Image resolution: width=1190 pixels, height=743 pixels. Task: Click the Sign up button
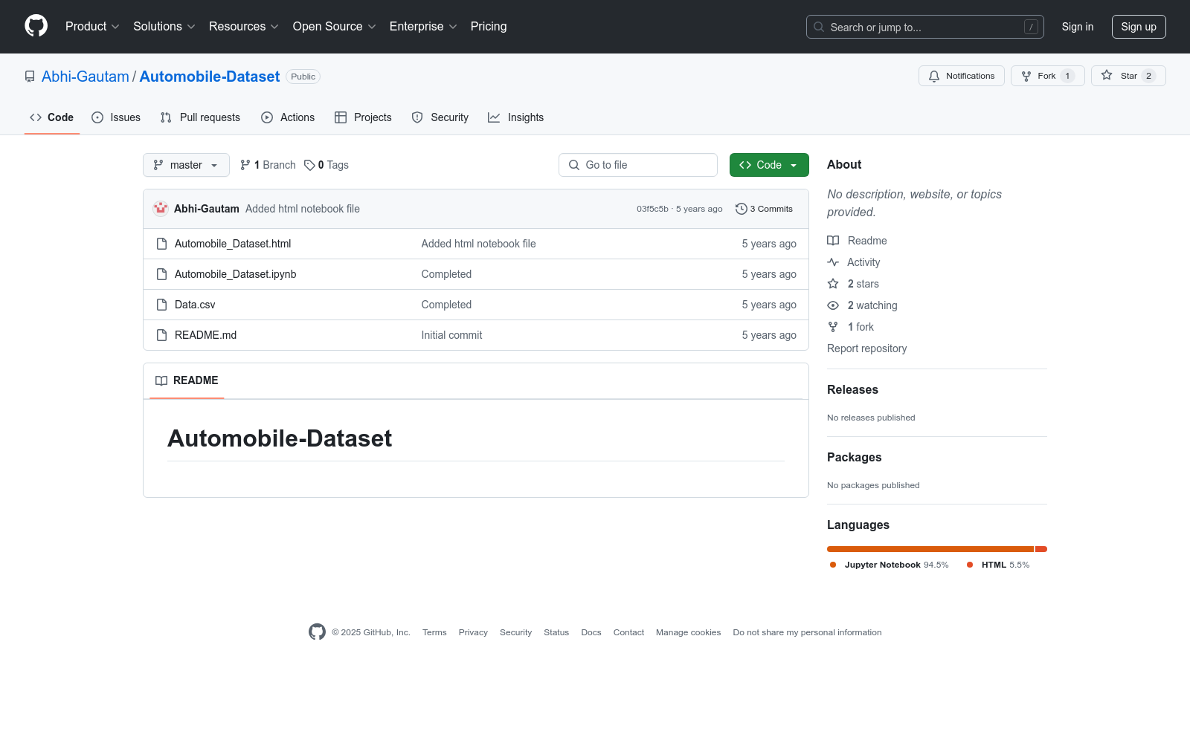pos(1139,27)
